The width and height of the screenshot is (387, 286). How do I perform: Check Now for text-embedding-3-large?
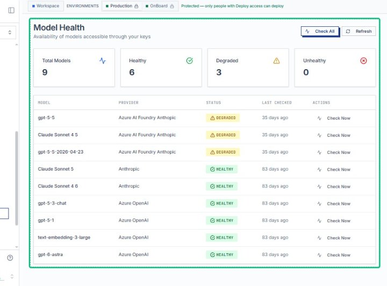(x=334, y=238)
